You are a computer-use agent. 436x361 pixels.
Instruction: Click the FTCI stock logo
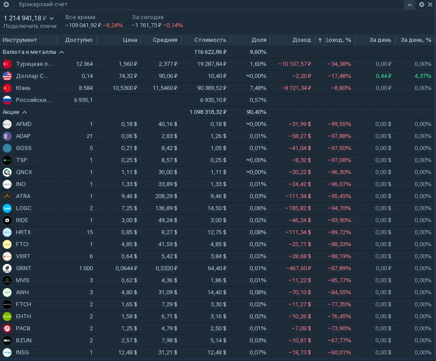tap(7, 244)
